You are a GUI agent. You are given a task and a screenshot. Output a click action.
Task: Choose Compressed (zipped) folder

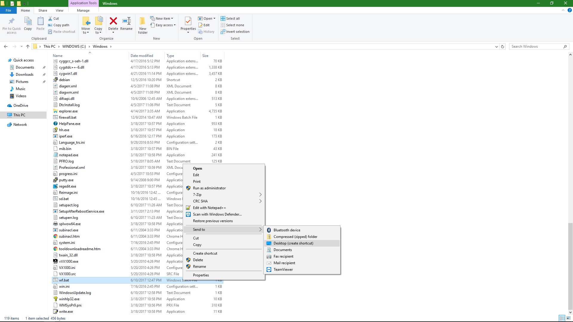pyautogui.click(x=302, y=237)
